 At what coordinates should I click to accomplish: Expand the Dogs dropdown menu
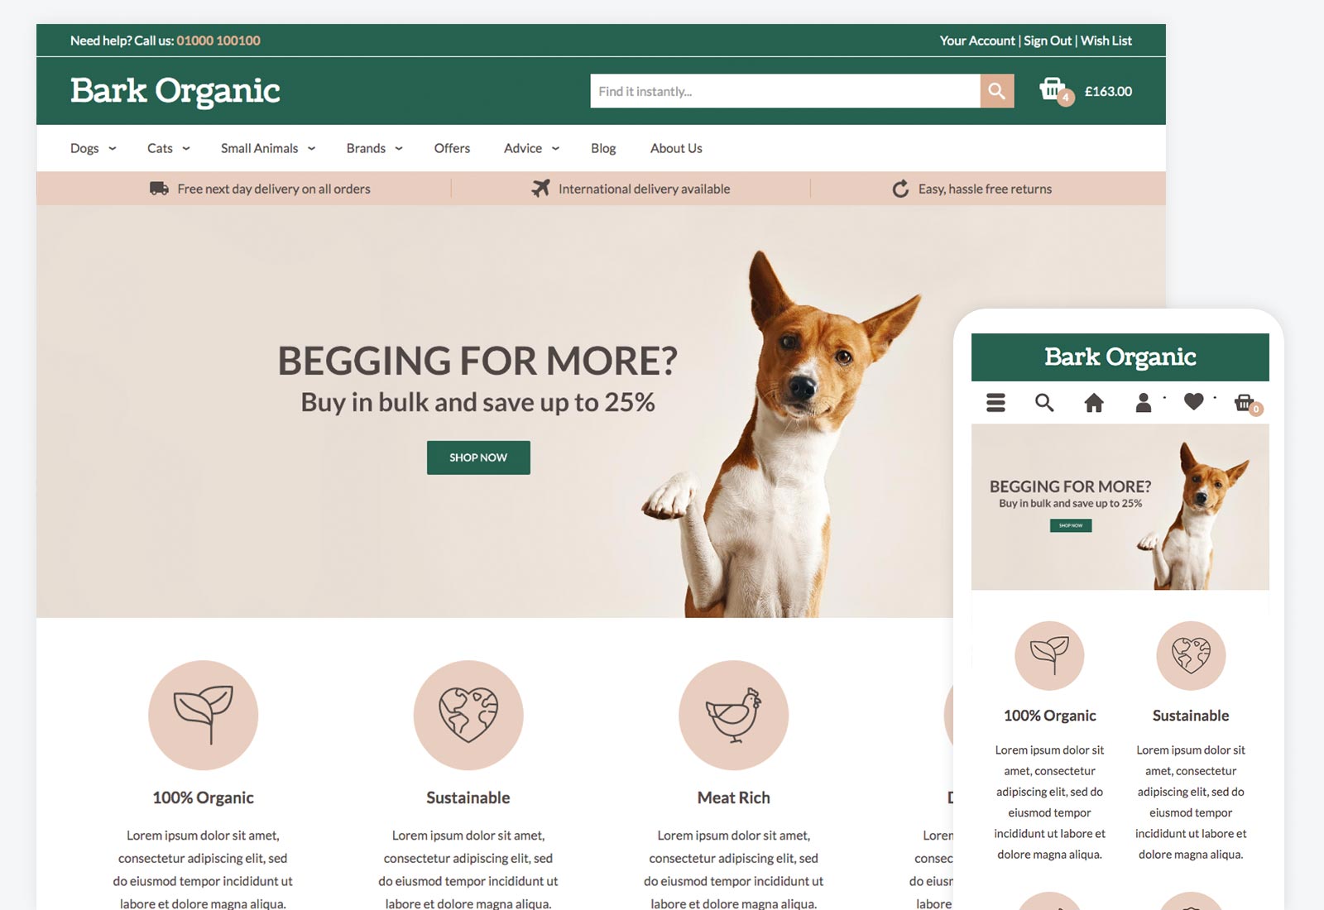coord(93,148)
